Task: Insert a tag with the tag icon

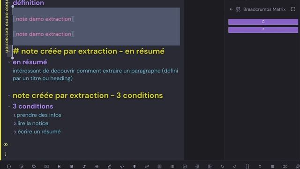Action: coord(34,167)
